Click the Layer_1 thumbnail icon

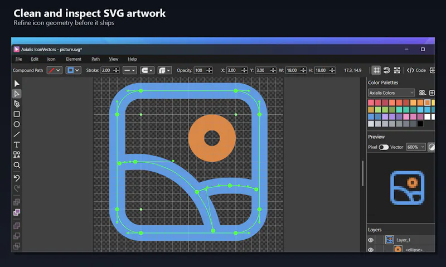(389, 240)
